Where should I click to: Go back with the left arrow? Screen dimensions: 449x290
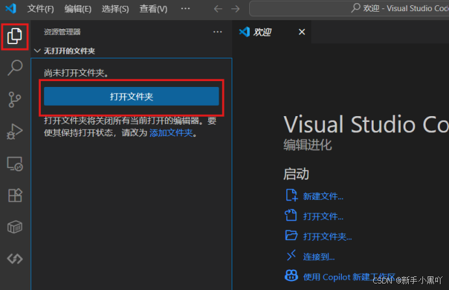pyautogui.click(x=218, y=9)
